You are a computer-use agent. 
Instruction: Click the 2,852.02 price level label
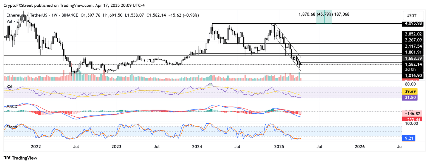click(412, 34)
